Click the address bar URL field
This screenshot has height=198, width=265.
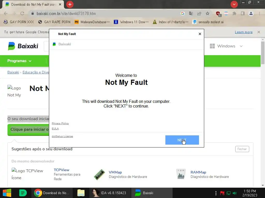point(105,13)
